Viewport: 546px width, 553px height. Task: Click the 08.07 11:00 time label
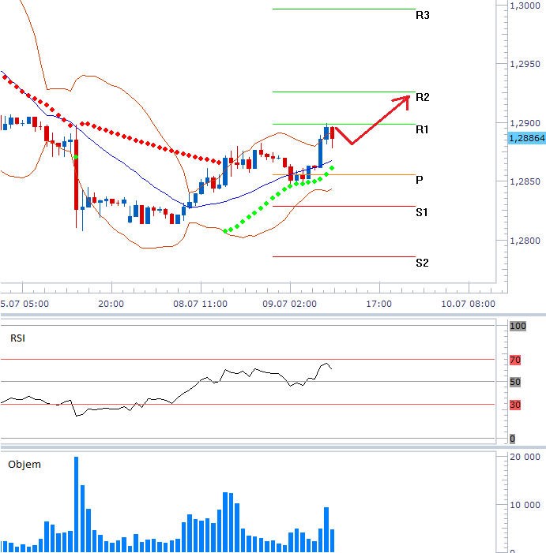tap(200, 304)
